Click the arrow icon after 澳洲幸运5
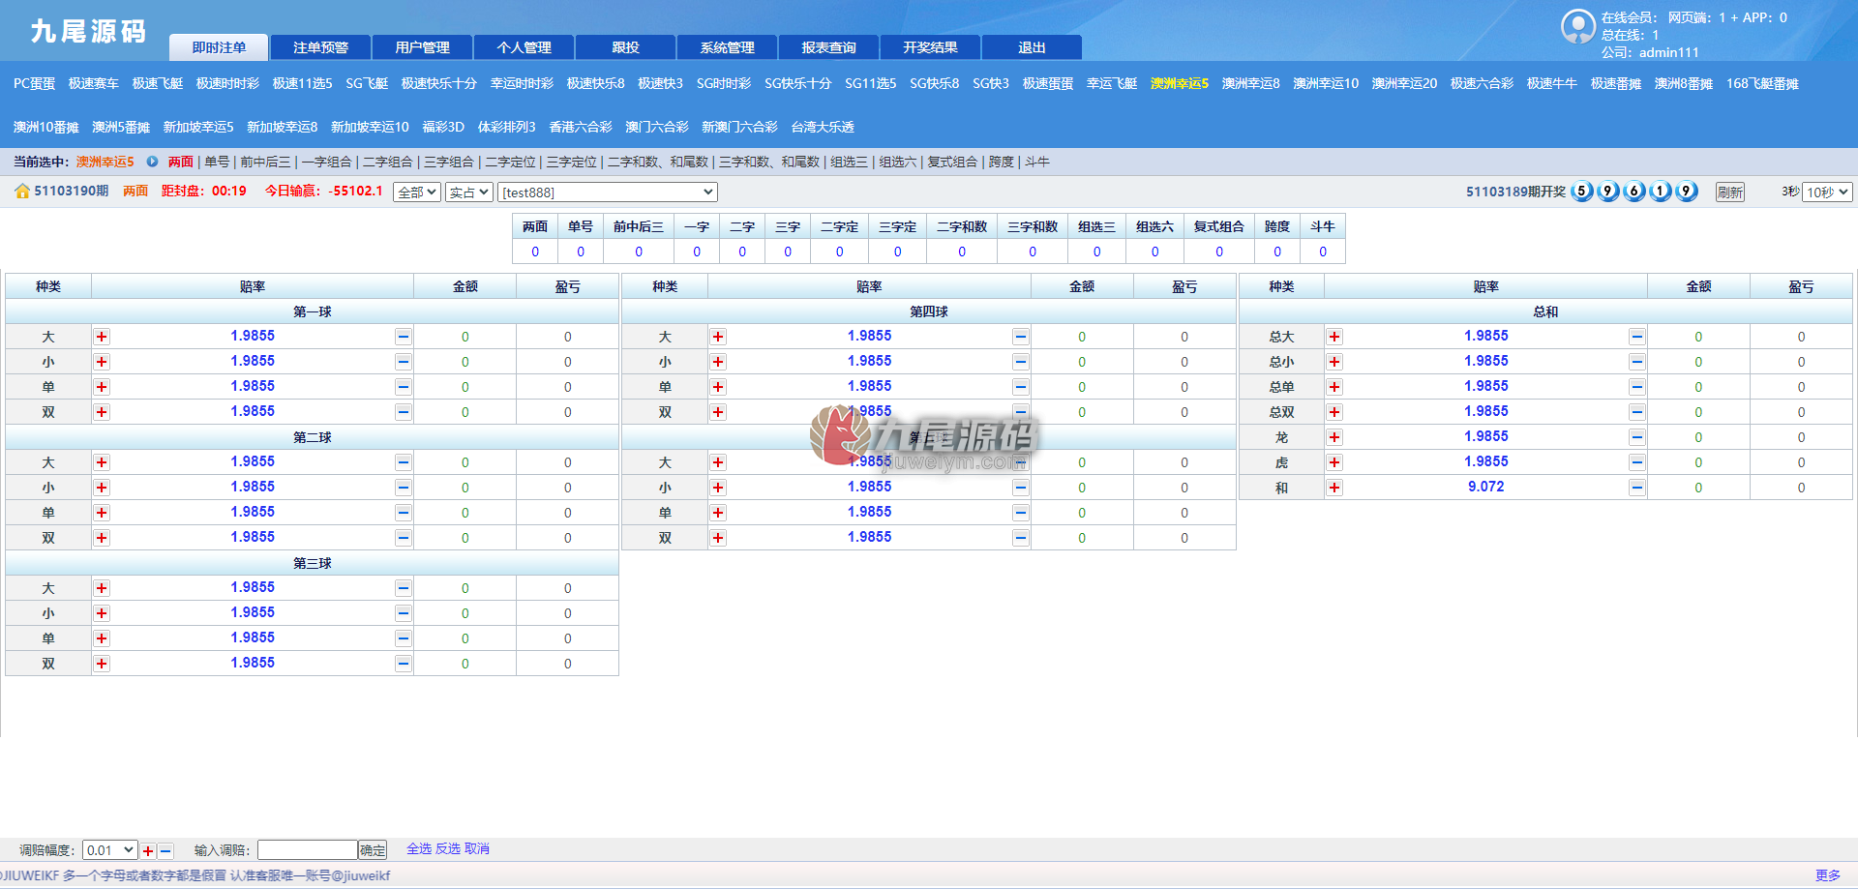This screenshot has width=1858, height=889. click(152, 162)
